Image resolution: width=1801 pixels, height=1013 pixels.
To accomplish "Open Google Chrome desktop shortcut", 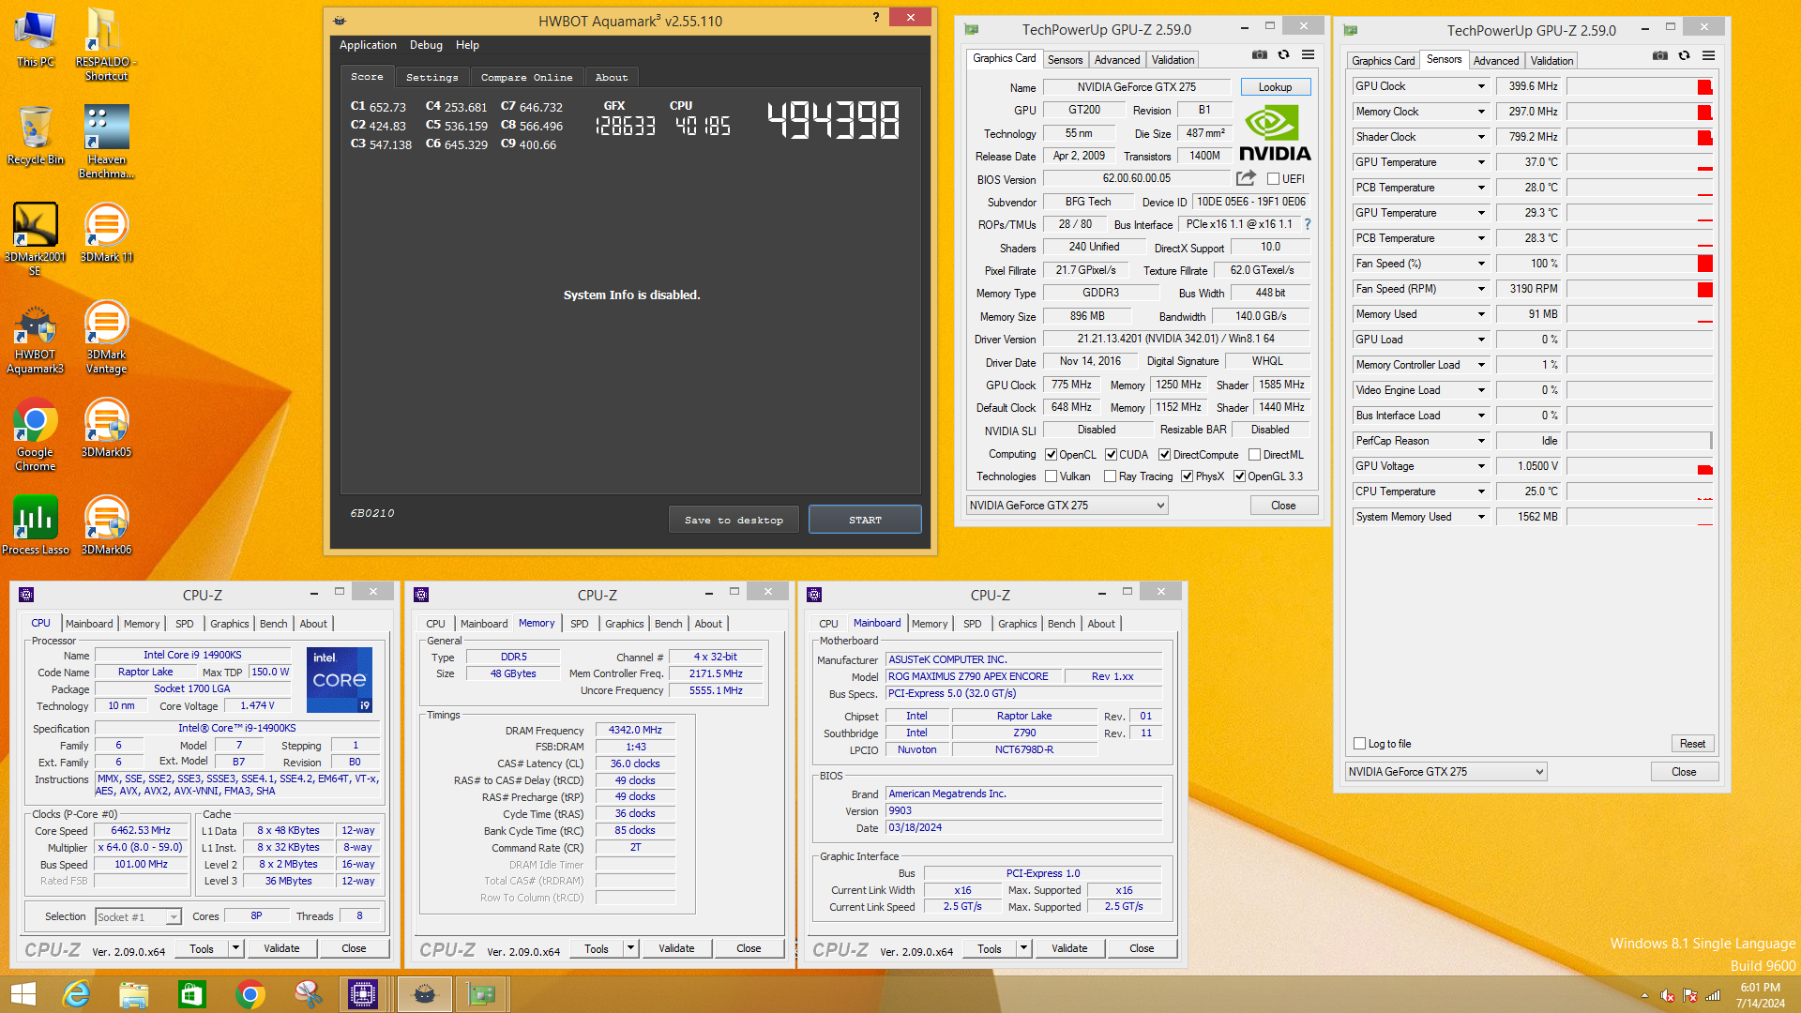I will coord(36,436).
